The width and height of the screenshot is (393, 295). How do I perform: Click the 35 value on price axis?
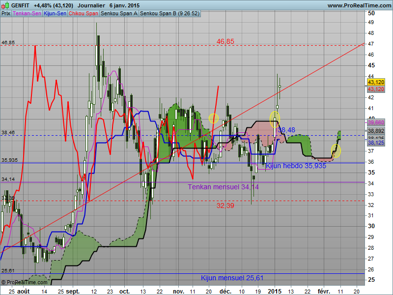[371, 173]
